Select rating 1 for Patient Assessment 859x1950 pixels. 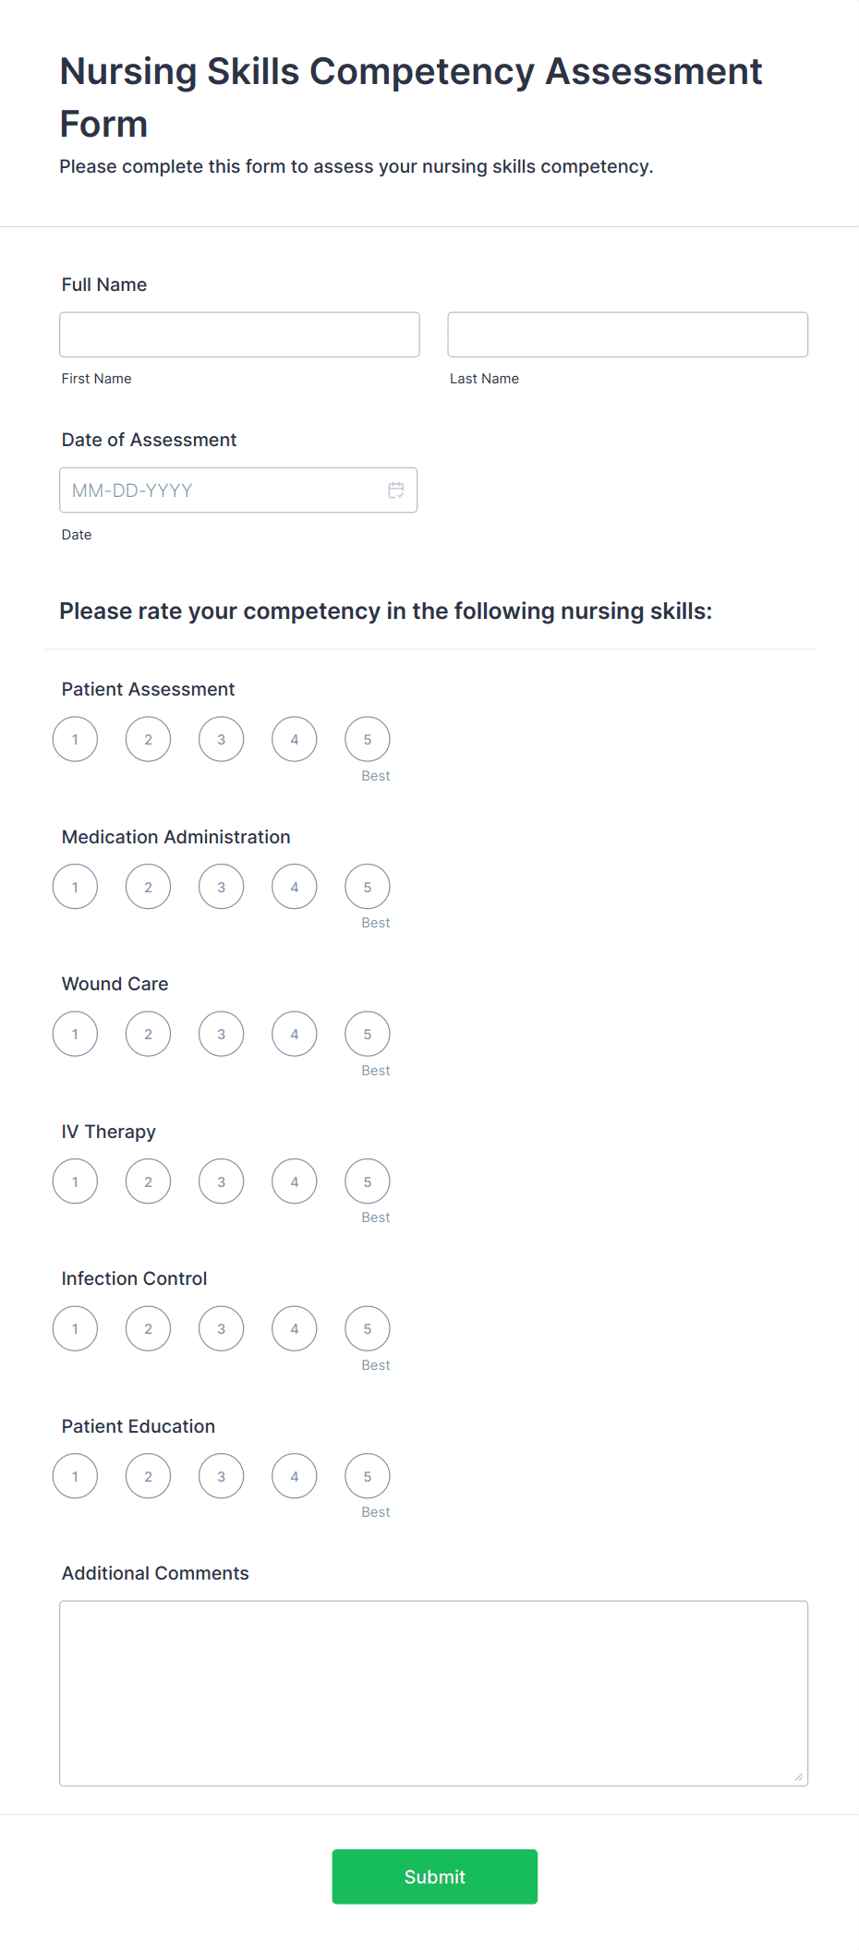[x=74, y=738]
